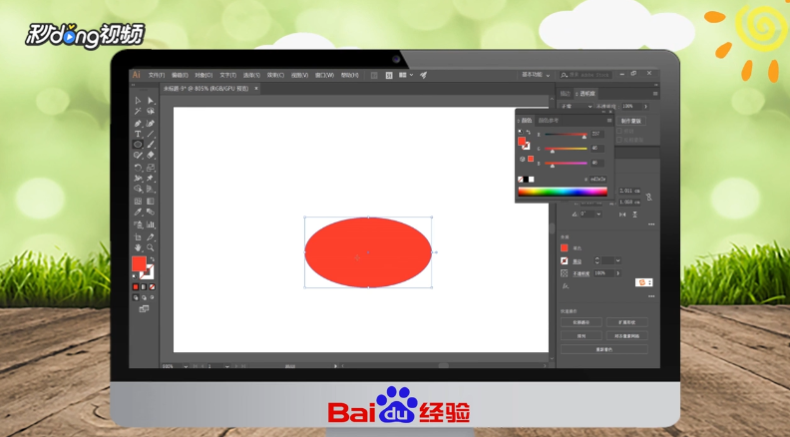
Task: Select the Shaper tool
Action: point(138,156)
